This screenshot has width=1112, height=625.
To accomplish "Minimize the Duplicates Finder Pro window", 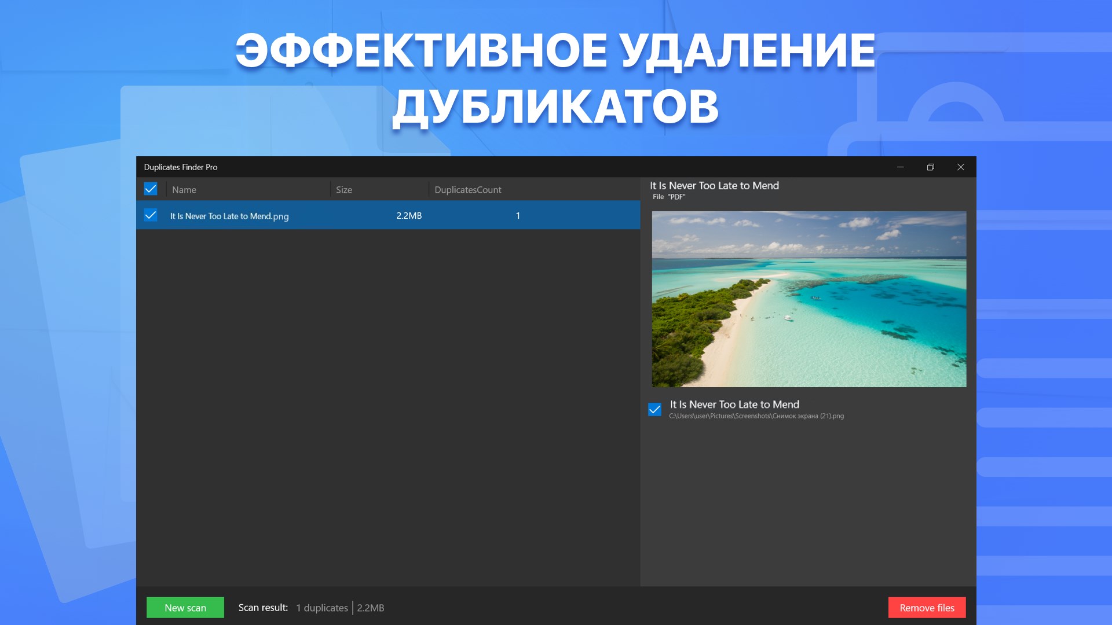I will pos(901,167).
